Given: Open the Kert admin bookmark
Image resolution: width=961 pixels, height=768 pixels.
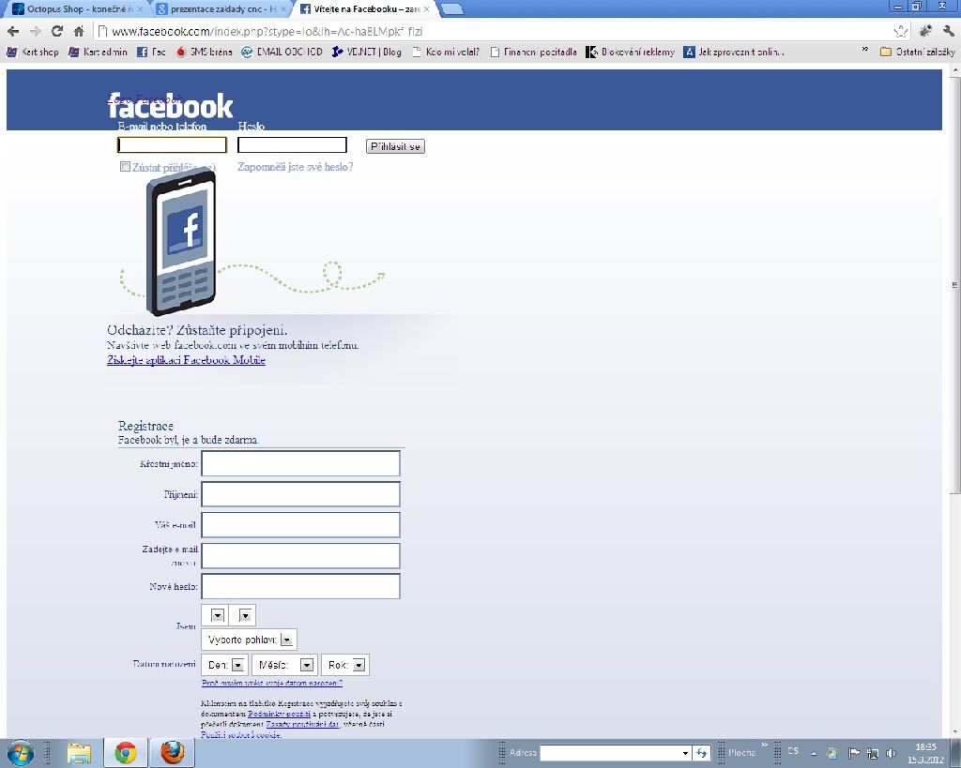Looking at the screenshot, I should [98, 53].
